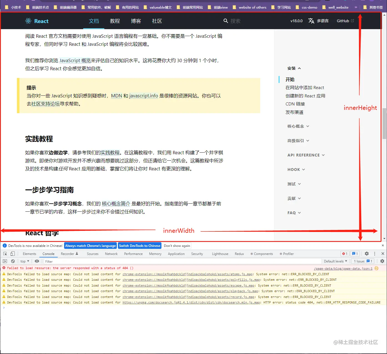The image size is (387, 354).
Task: Switch to the Components DevTools tab
Action: [261, 254]
